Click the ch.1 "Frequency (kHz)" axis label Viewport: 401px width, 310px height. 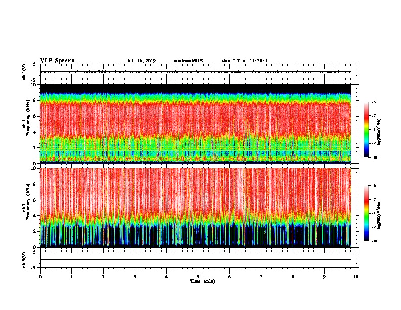point(28,118)
